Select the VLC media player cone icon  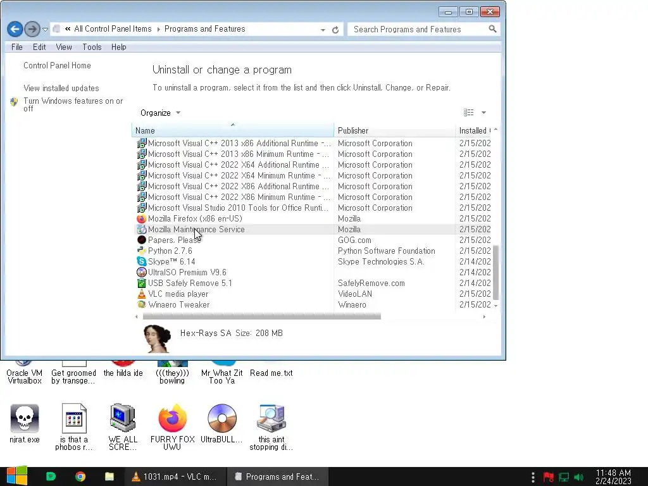pyautogui.click(x=141, y=294)
